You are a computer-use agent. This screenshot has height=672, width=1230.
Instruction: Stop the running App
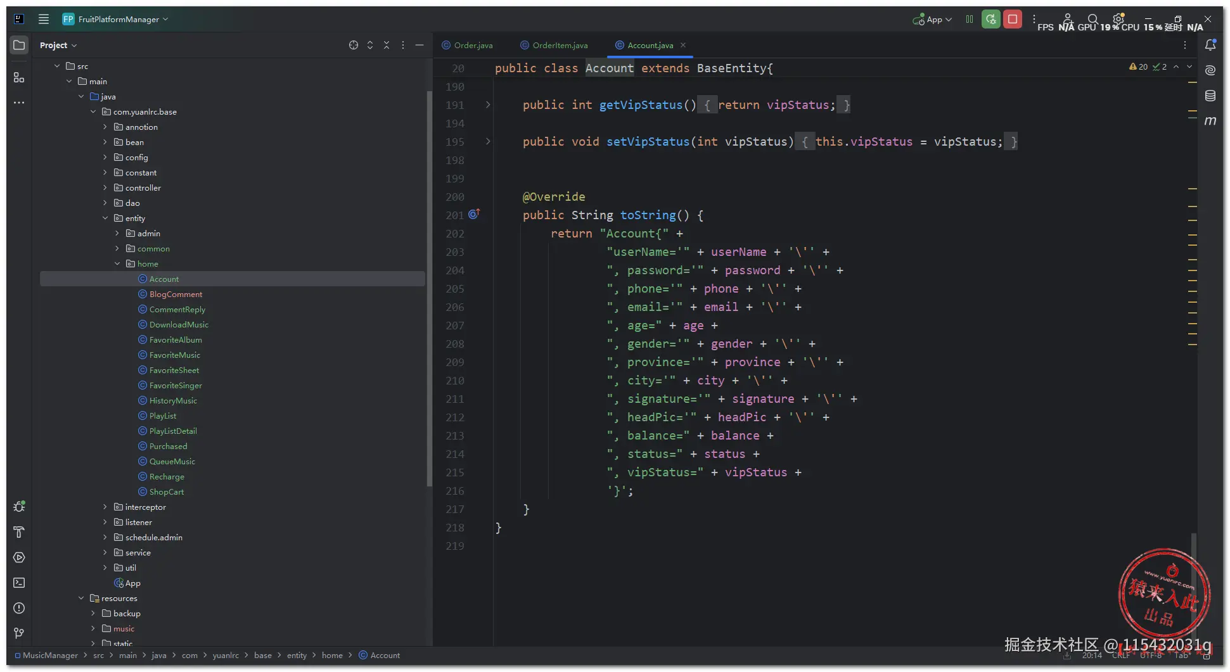pos(1013,19)
